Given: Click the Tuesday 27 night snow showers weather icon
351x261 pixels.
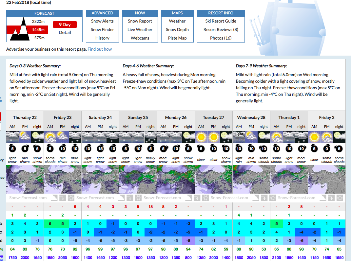Looking at the screenshot, I should pyautogui.click(x=226, y=137).
